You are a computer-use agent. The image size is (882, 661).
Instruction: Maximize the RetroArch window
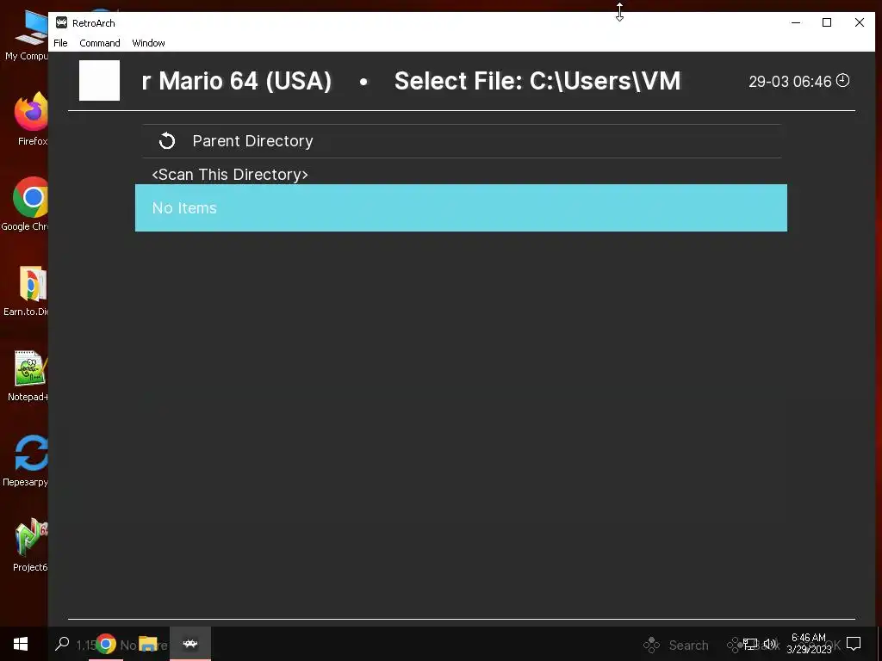click(827, 22)
